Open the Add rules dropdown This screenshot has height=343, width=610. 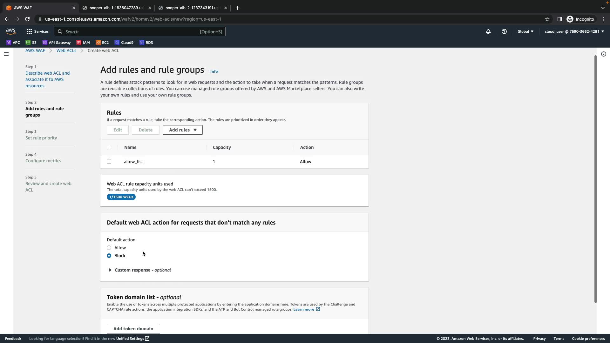click(x=182, y=130)
